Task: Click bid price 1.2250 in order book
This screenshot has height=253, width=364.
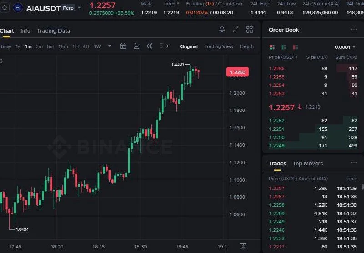Action: point(277,137)
